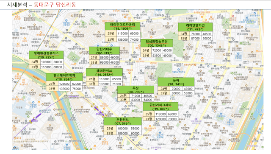Click the 27평 cell in 답십리대우
Viewport: 271px width, 154px height.
[94, 57]
